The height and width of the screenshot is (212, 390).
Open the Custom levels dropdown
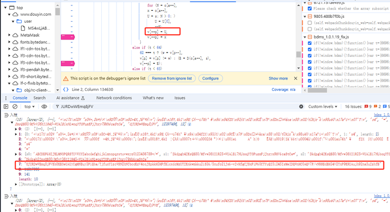323,107
